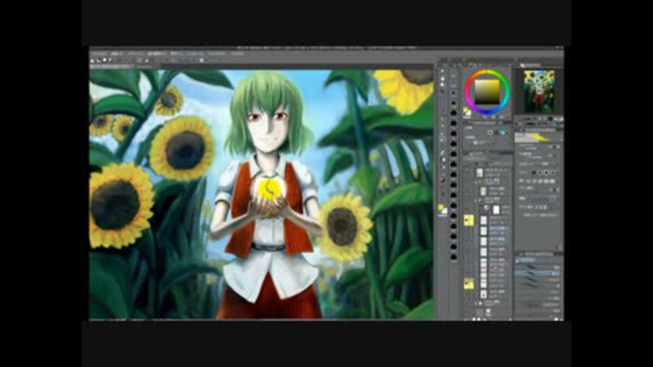Click the glowing yellow orb in the painting
The width and height of the screenshot is (653, 367).
(270, 188)
